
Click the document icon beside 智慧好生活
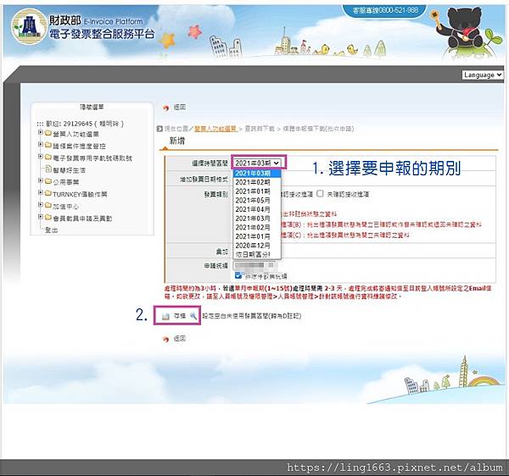point(48,169)
